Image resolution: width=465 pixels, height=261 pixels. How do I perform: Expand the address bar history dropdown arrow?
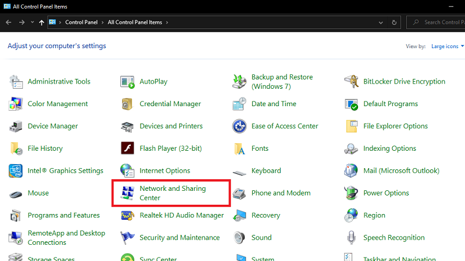(x=381, y=23)
